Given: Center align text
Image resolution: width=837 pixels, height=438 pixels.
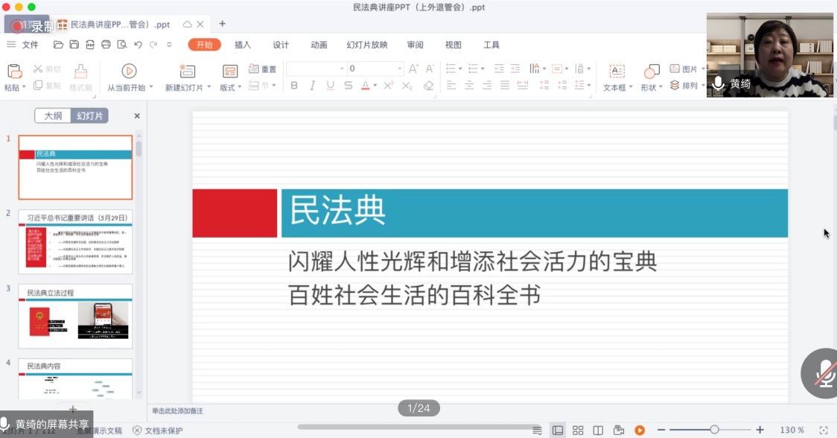Looking at the screenshot, I should tap(469, 86).
